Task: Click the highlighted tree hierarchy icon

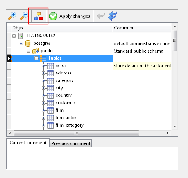Action: coord(39,16)
